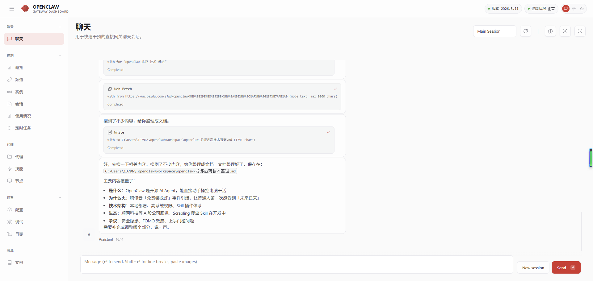Select system theme monitor icon
593x281 pixels.
coord(566,9)
